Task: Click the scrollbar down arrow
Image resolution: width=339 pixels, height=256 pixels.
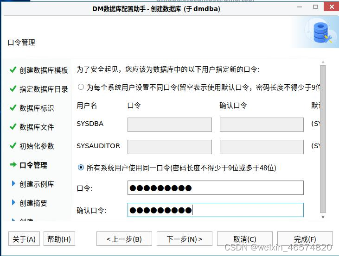Action: coord(323,217)
